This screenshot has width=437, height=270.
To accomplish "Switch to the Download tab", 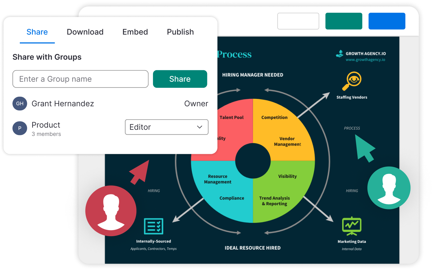I will click(85, 32).
